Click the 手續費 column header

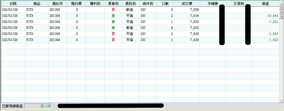click(x=213, y=4)
